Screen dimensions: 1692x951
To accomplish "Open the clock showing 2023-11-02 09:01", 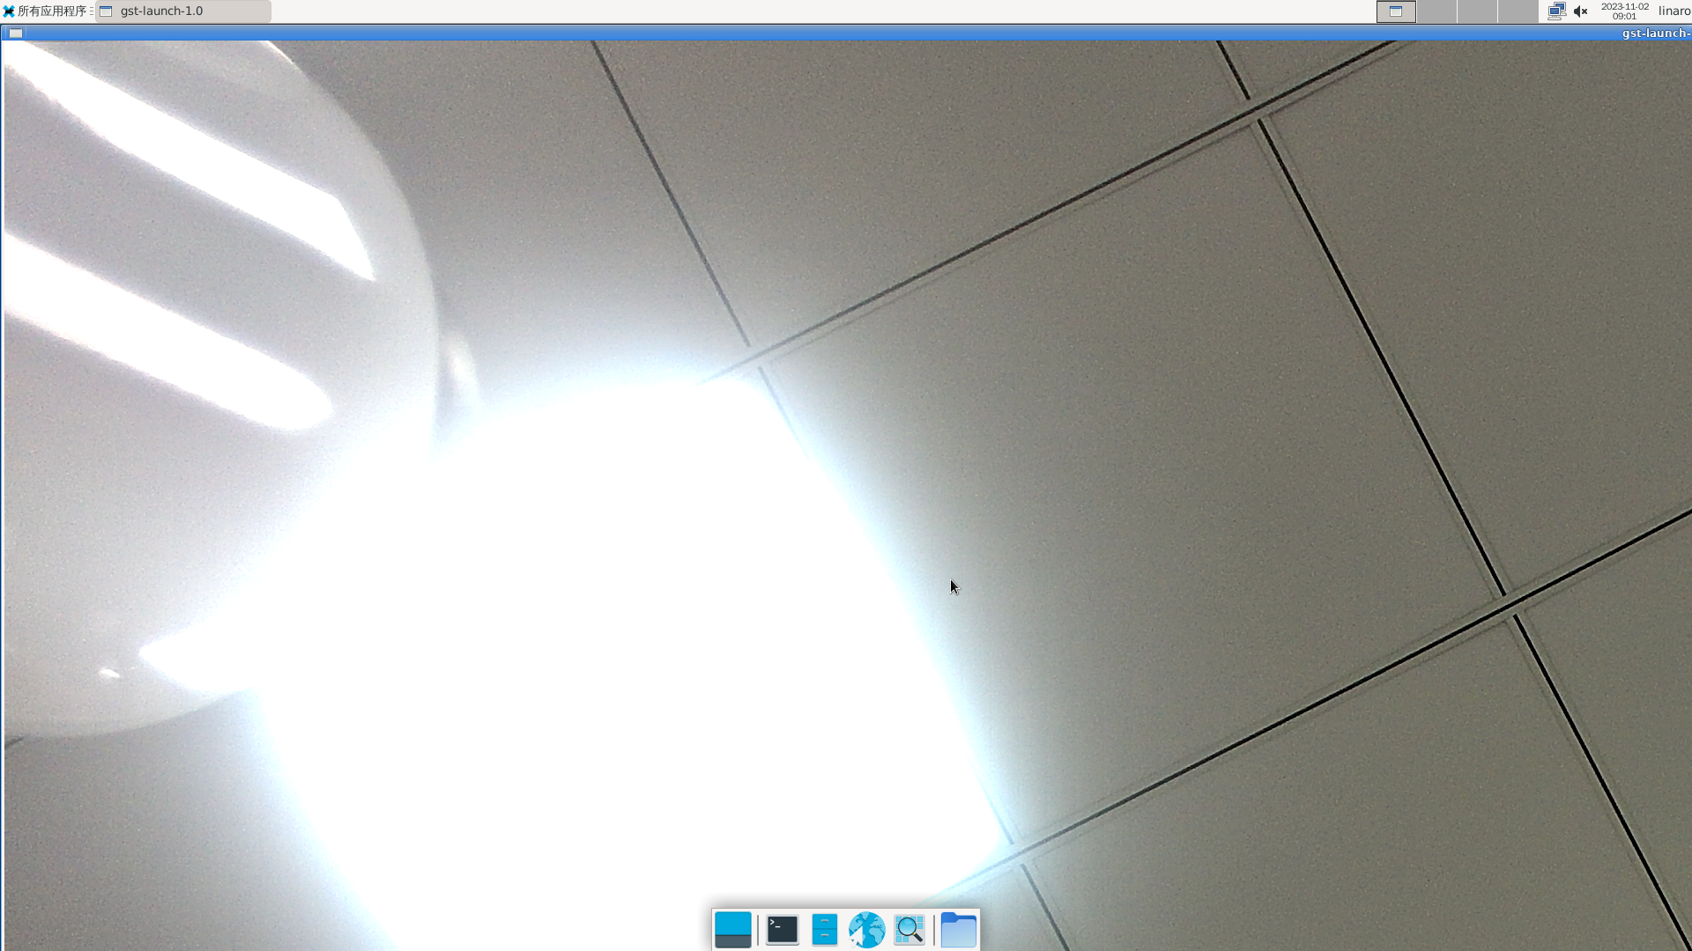I will coord(1624,11).
